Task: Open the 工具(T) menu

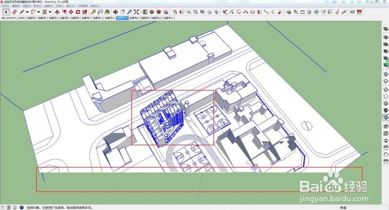Action: pyautogui.click(x=60, y=6)
